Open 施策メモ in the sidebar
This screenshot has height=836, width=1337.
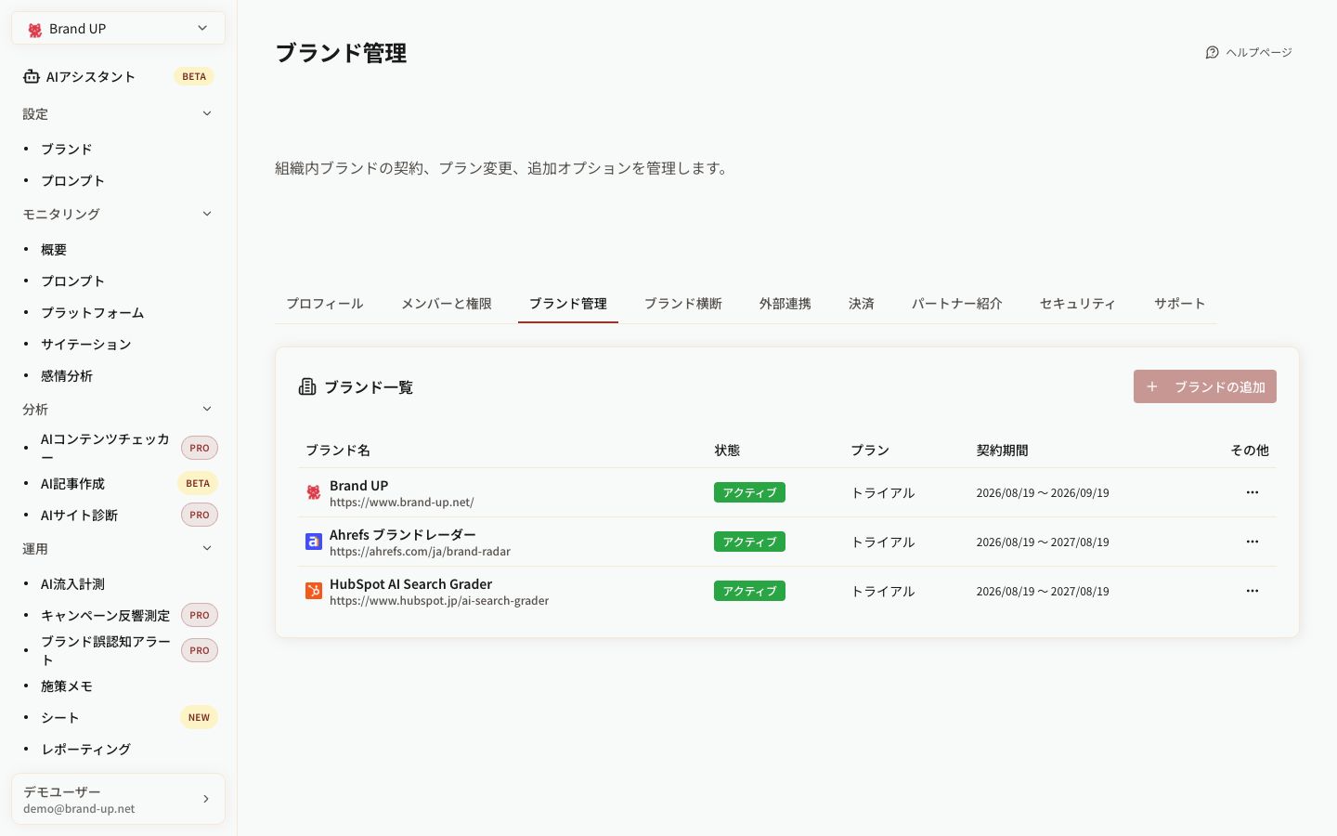[x=67, y=686]
